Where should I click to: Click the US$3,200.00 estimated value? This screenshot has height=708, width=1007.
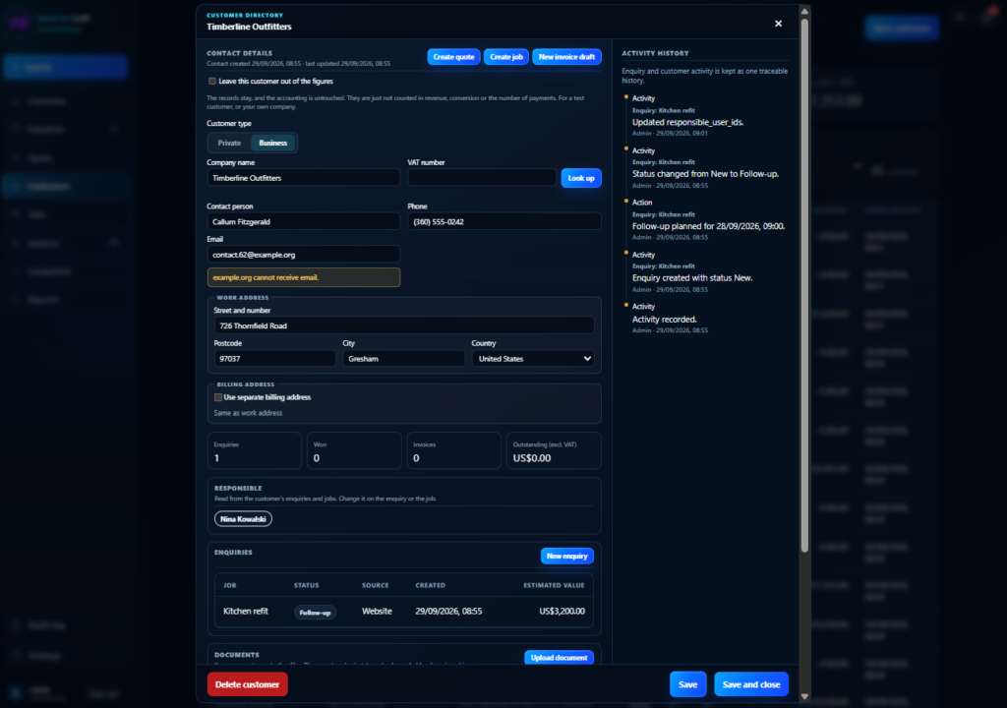(x=562, y=612)
